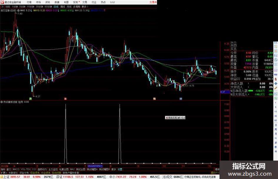
Task: Select sidebar 年 period shortcut
Action: pos(276,151)
